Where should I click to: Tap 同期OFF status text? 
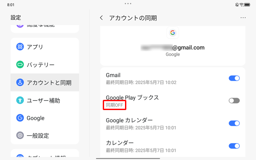point(114,105)
